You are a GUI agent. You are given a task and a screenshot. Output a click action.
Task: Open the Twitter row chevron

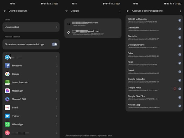[x=57, y=116]
